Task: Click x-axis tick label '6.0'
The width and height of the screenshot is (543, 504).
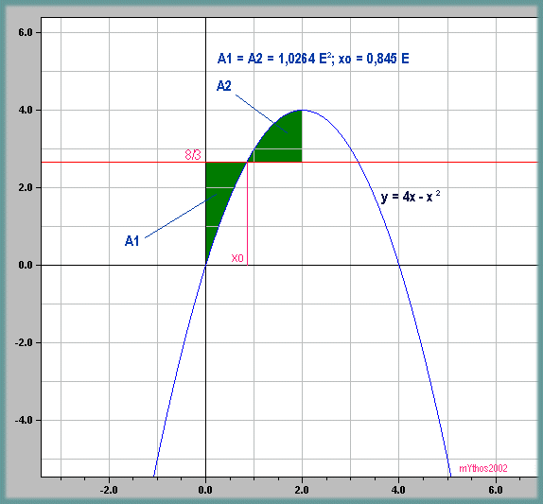Action: point(496,490)
